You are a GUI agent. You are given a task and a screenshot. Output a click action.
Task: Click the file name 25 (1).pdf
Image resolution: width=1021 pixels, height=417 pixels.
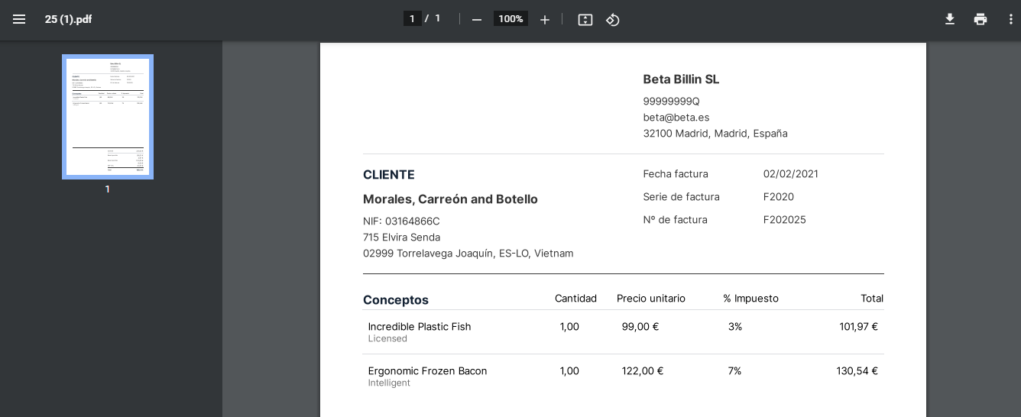click(x=68, y=19)
